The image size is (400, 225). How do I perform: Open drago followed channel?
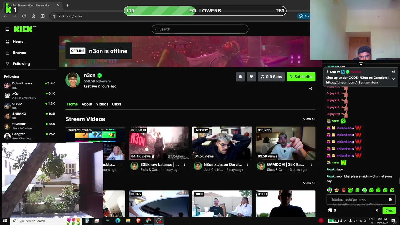[29, 106]
